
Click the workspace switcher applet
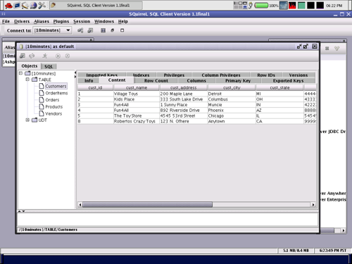click(x=240, y=5)
